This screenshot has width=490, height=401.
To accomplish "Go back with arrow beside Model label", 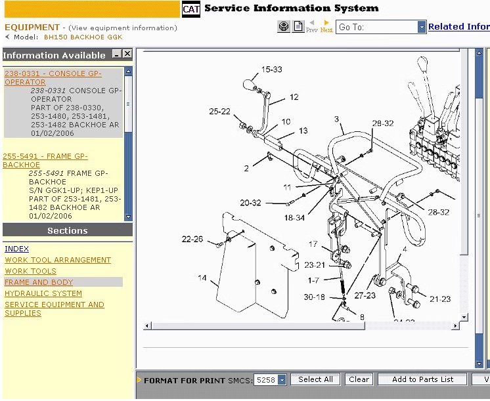I will click(7, 37).
